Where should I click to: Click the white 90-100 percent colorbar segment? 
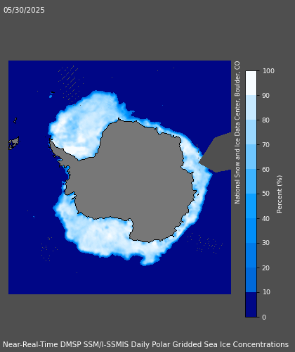click(251, 83)
